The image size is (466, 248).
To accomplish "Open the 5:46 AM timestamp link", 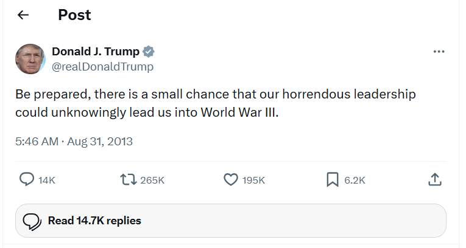I will (36, 142).
